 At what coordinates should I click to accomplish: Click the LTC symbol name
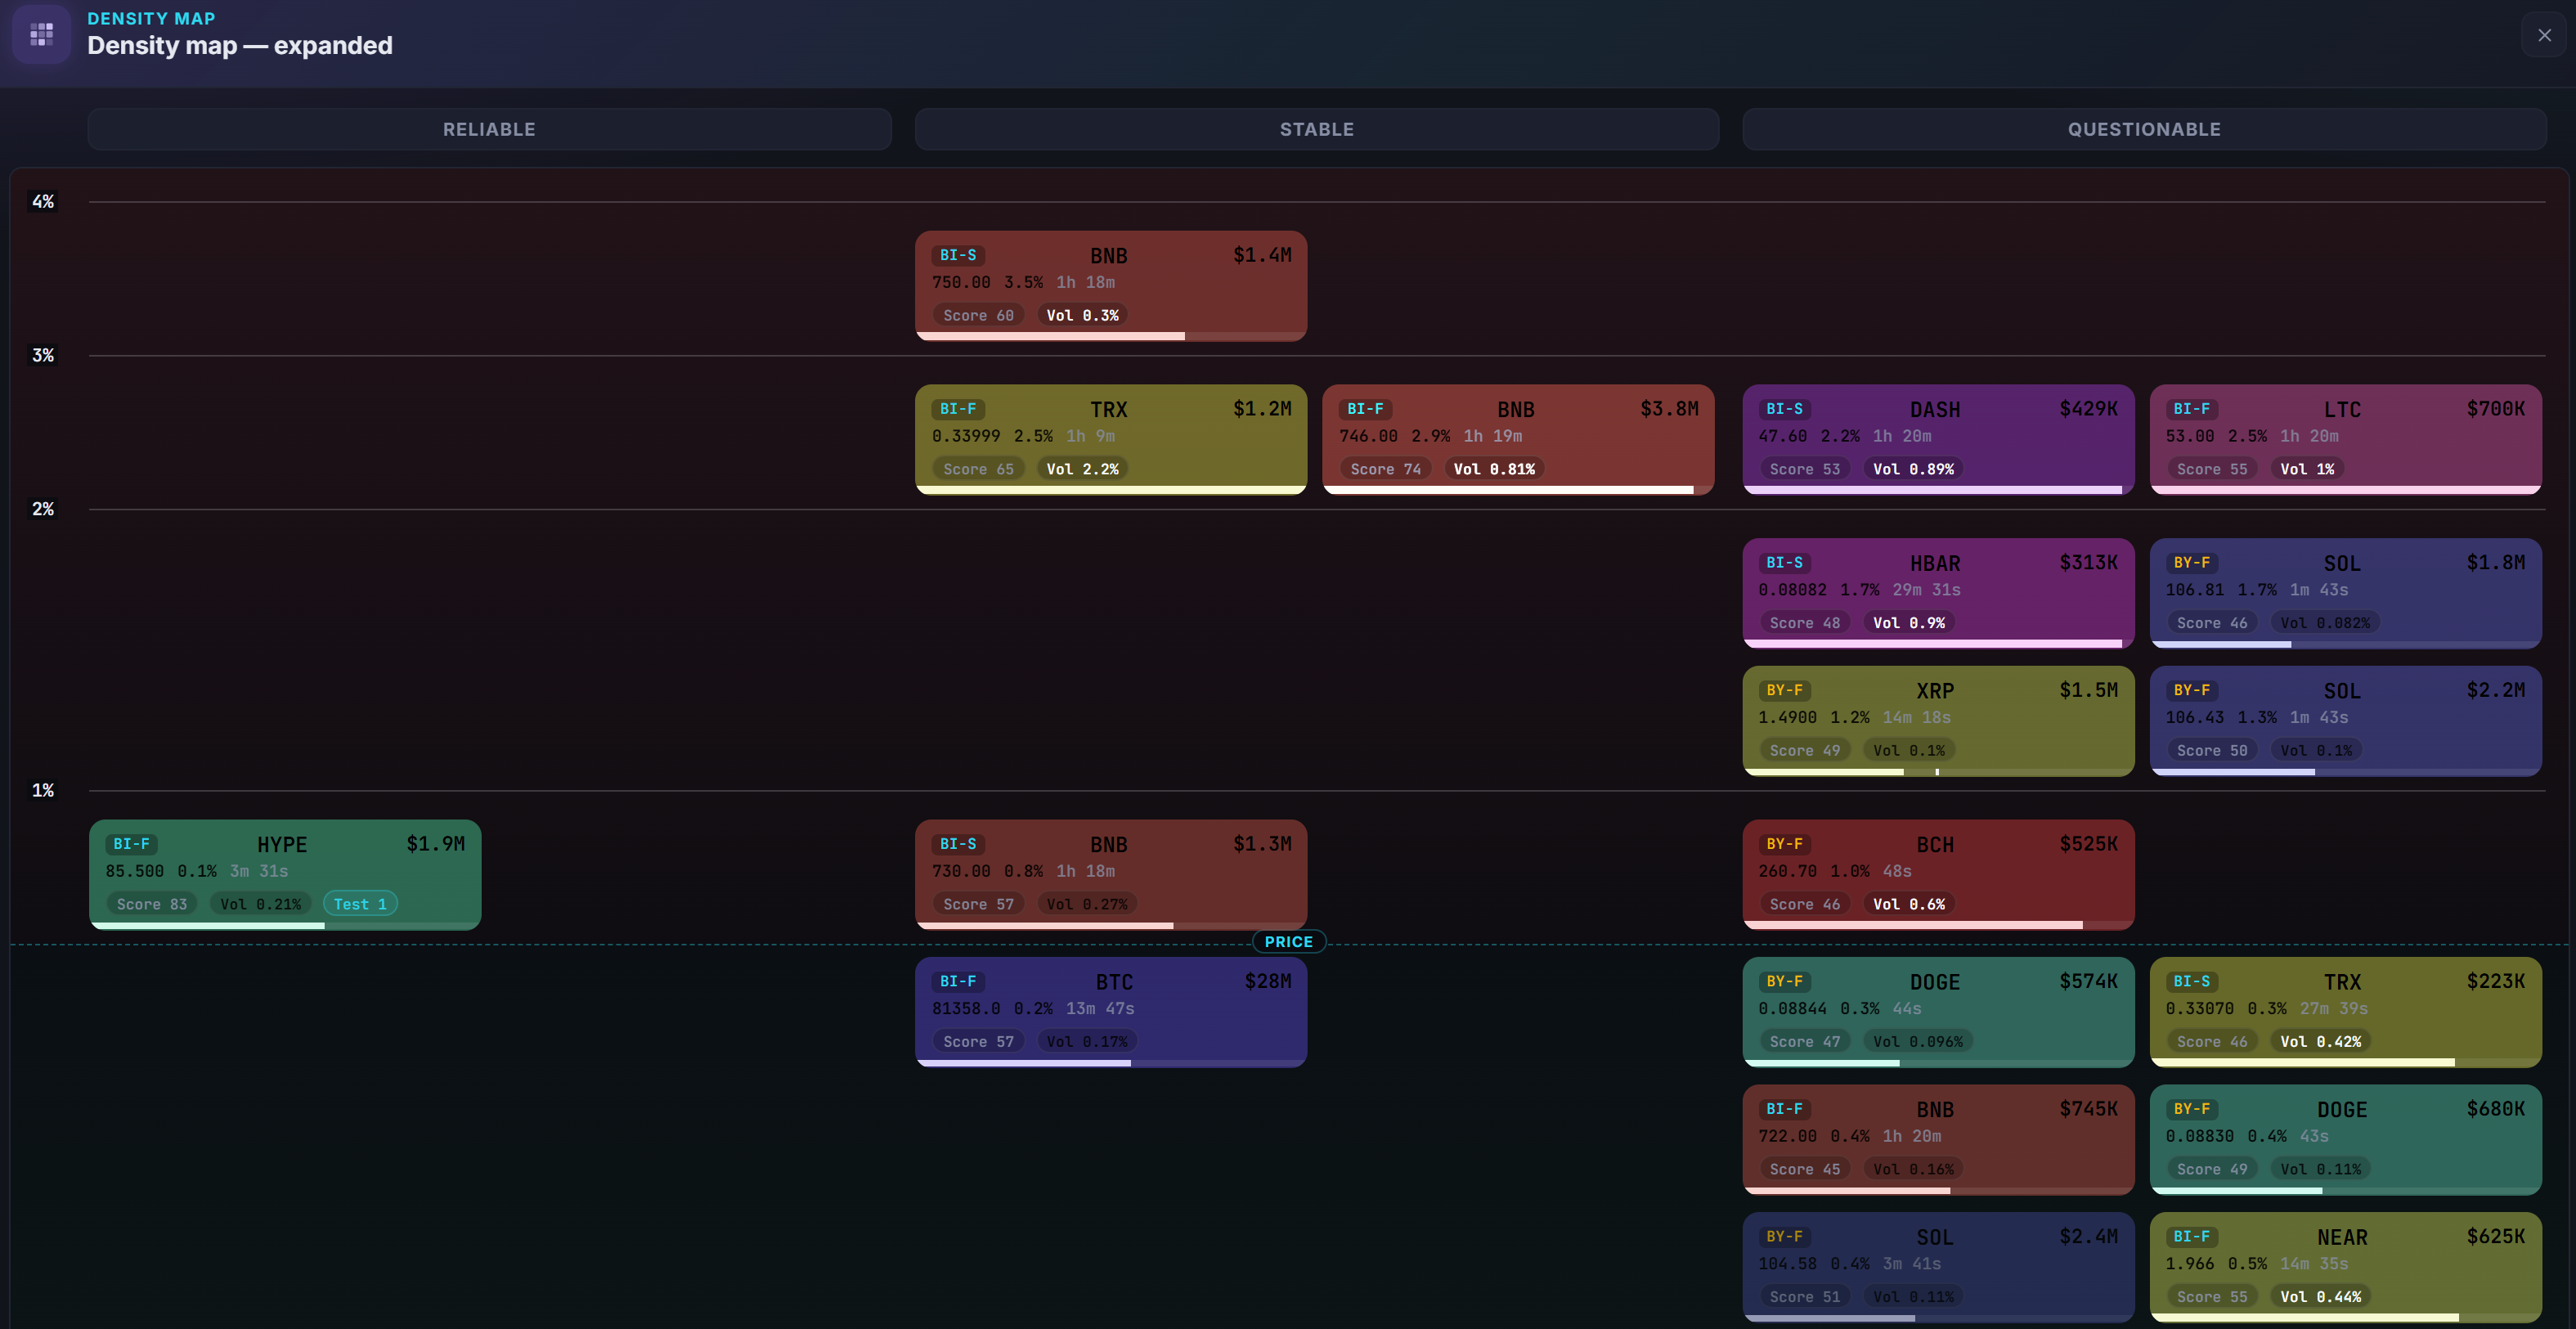click(2342, 410)
